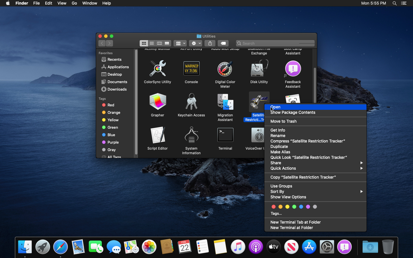Click the Grapher app icon
The image size is (413, 258).
click(157, 102)
